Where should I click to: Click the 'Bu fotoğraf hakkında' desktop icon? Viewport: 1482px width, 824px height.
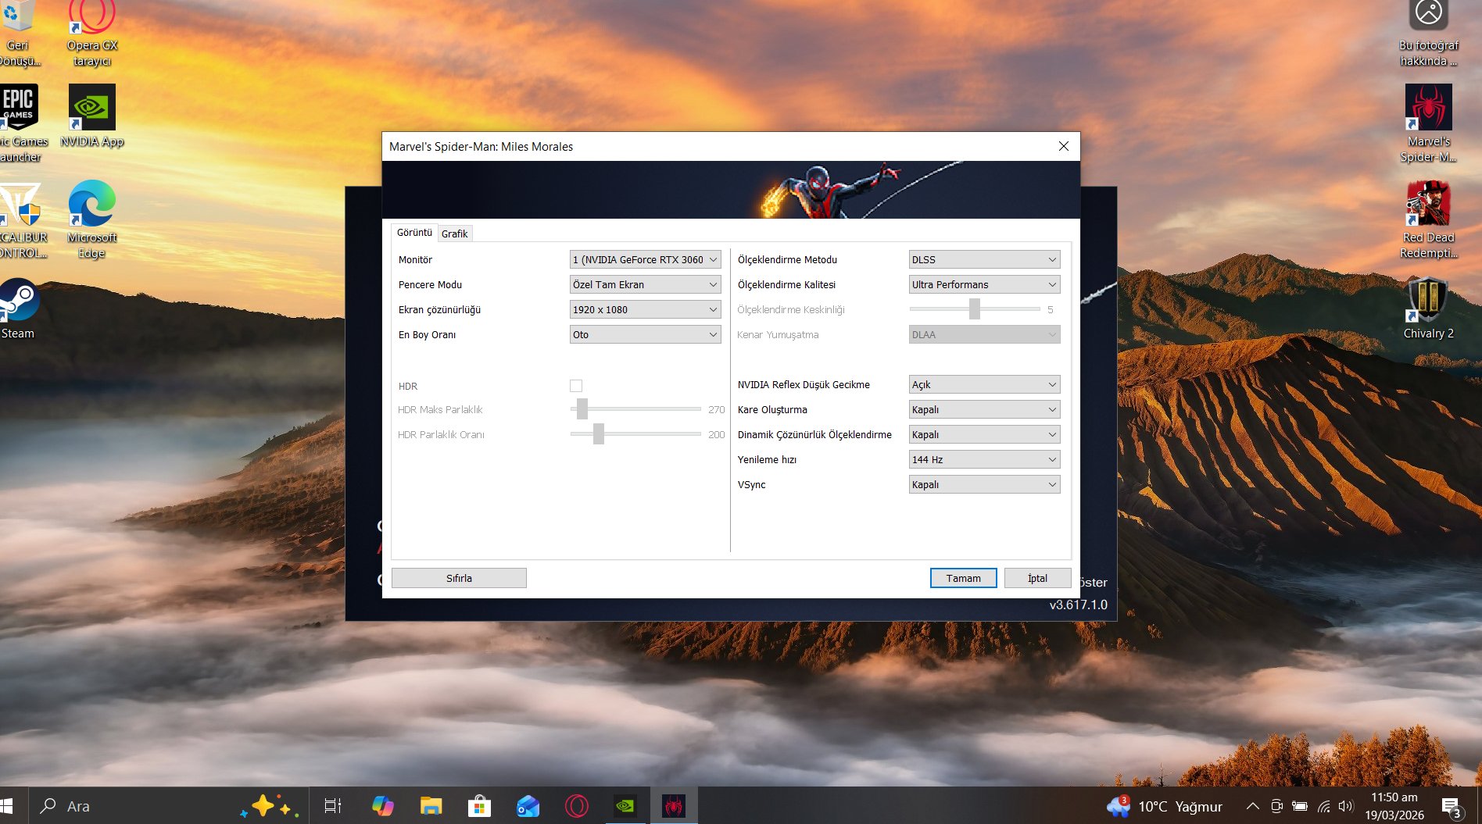pyautogui.click(x=1428, y=34)
